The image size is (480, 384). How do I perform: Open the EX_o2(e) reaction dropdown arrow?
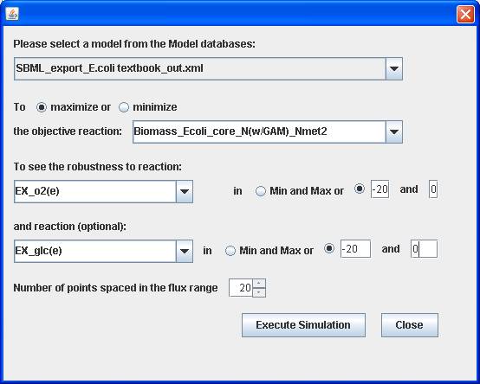185,191
